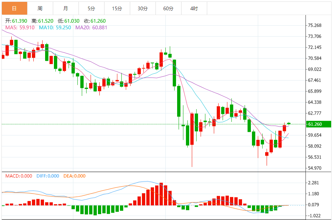Click the DIFF indicator label
The width and height of the screenshot is (333, 220).
48,176
